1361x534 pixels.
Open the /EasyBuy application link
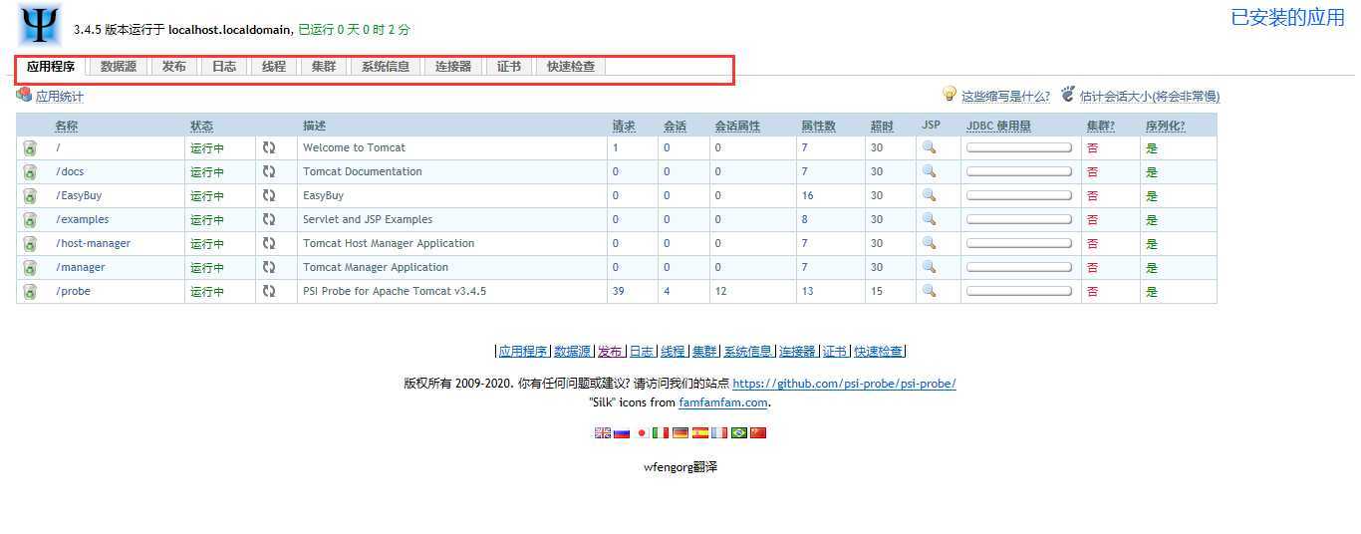pyautogui.click(x=79, y=196)
